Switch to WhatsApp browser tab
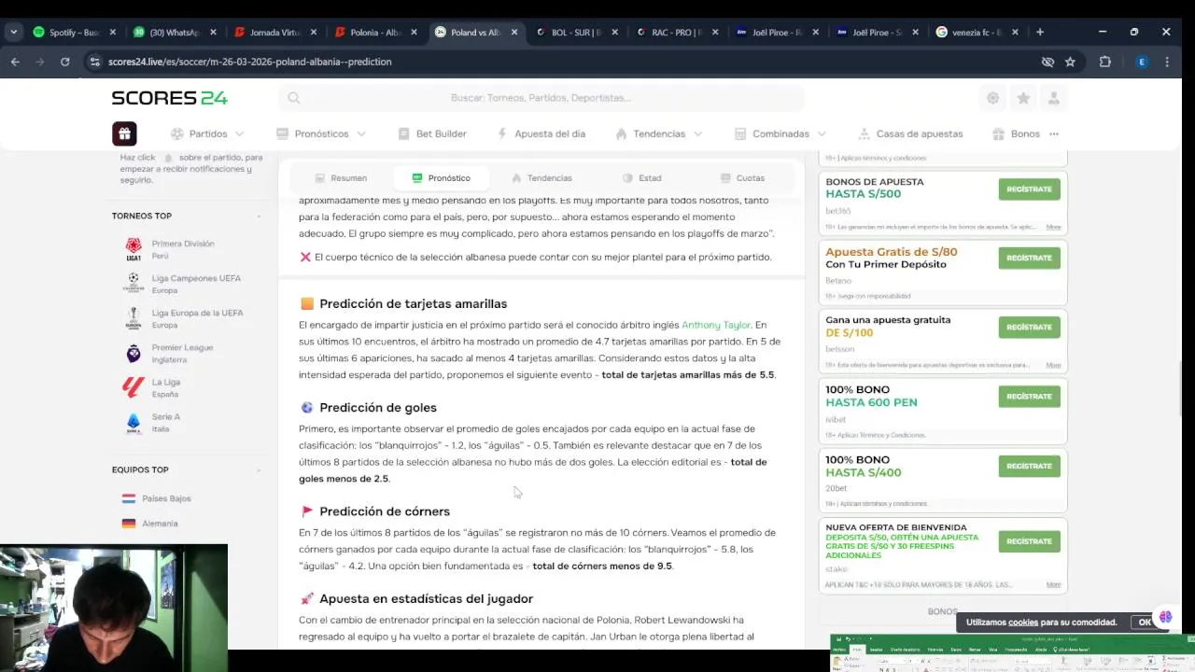Screen dimensions: 1195x672 (175, 32)
